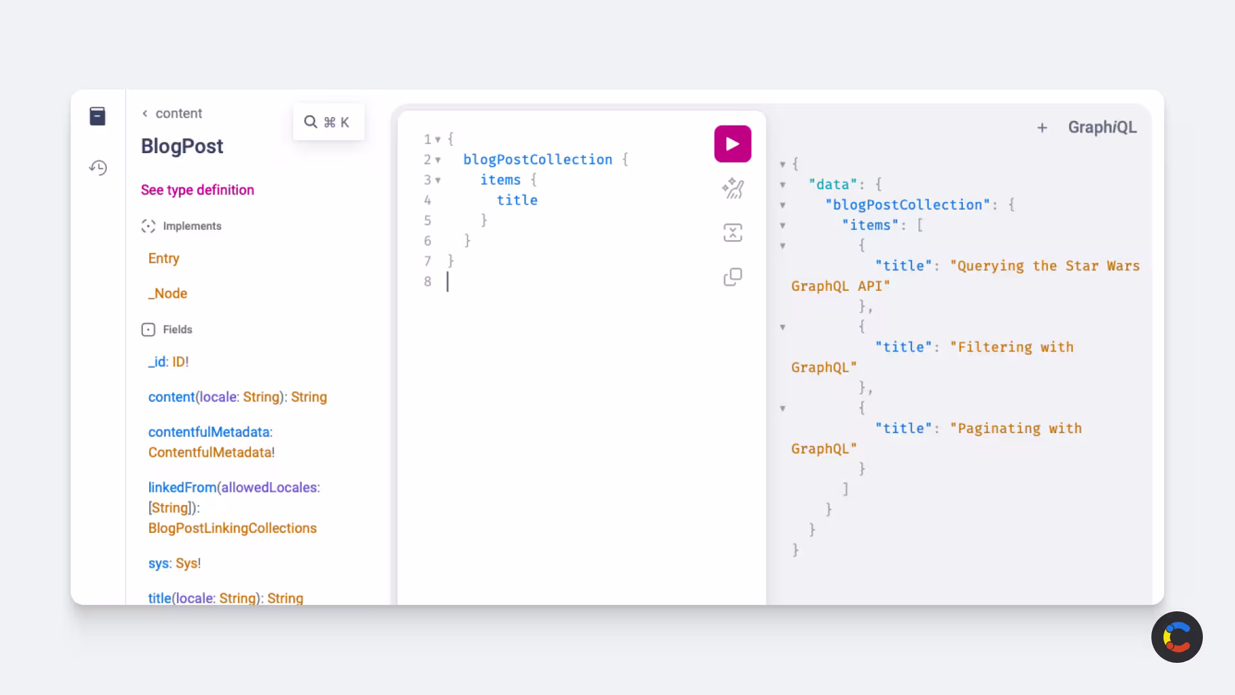The width and height of the screenshot is (1235, 695).
Task: Copy the query with the copy icon
Action: click(x=733, y=277)
